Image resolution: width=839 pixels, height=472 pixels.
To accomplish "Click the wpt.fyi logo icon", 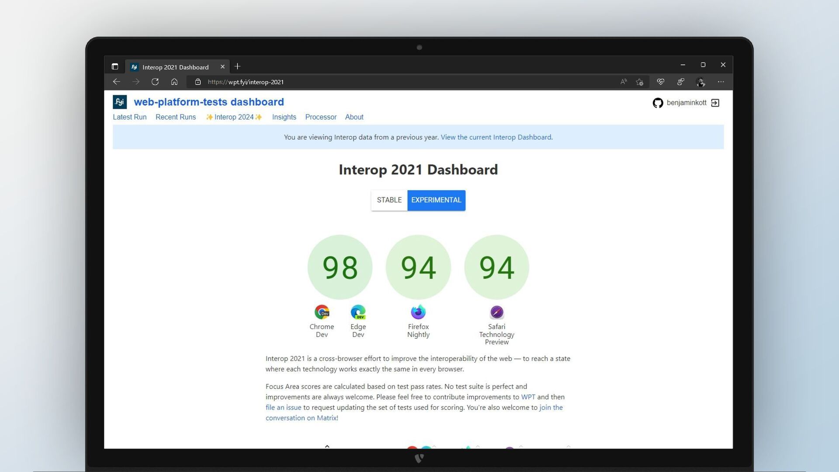I will coord(120,102).
